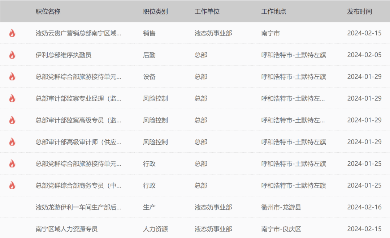Screen dimensions: 390x238
Task: Click the flame icon beside 总部审计部监察高级专员
Action: (12, 120)
